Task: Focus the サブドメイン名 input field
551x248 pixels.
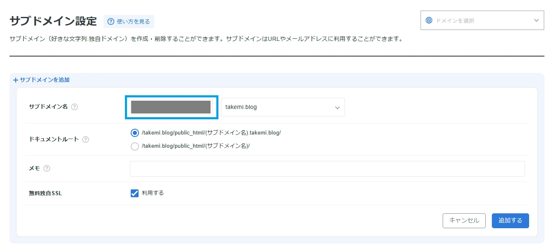Action: point(171,107)
